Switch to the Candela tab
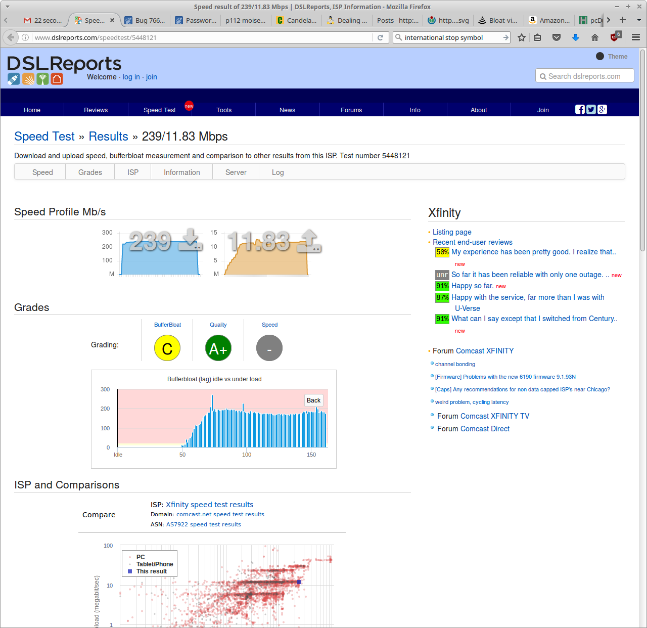 click(x=297, y=20)
